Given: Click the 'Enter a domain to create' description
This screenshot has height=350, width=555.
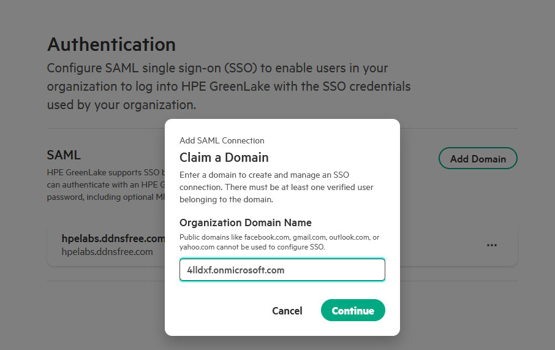Looking at the screenshot, I should pyautogui.click(x=276, y=187).
